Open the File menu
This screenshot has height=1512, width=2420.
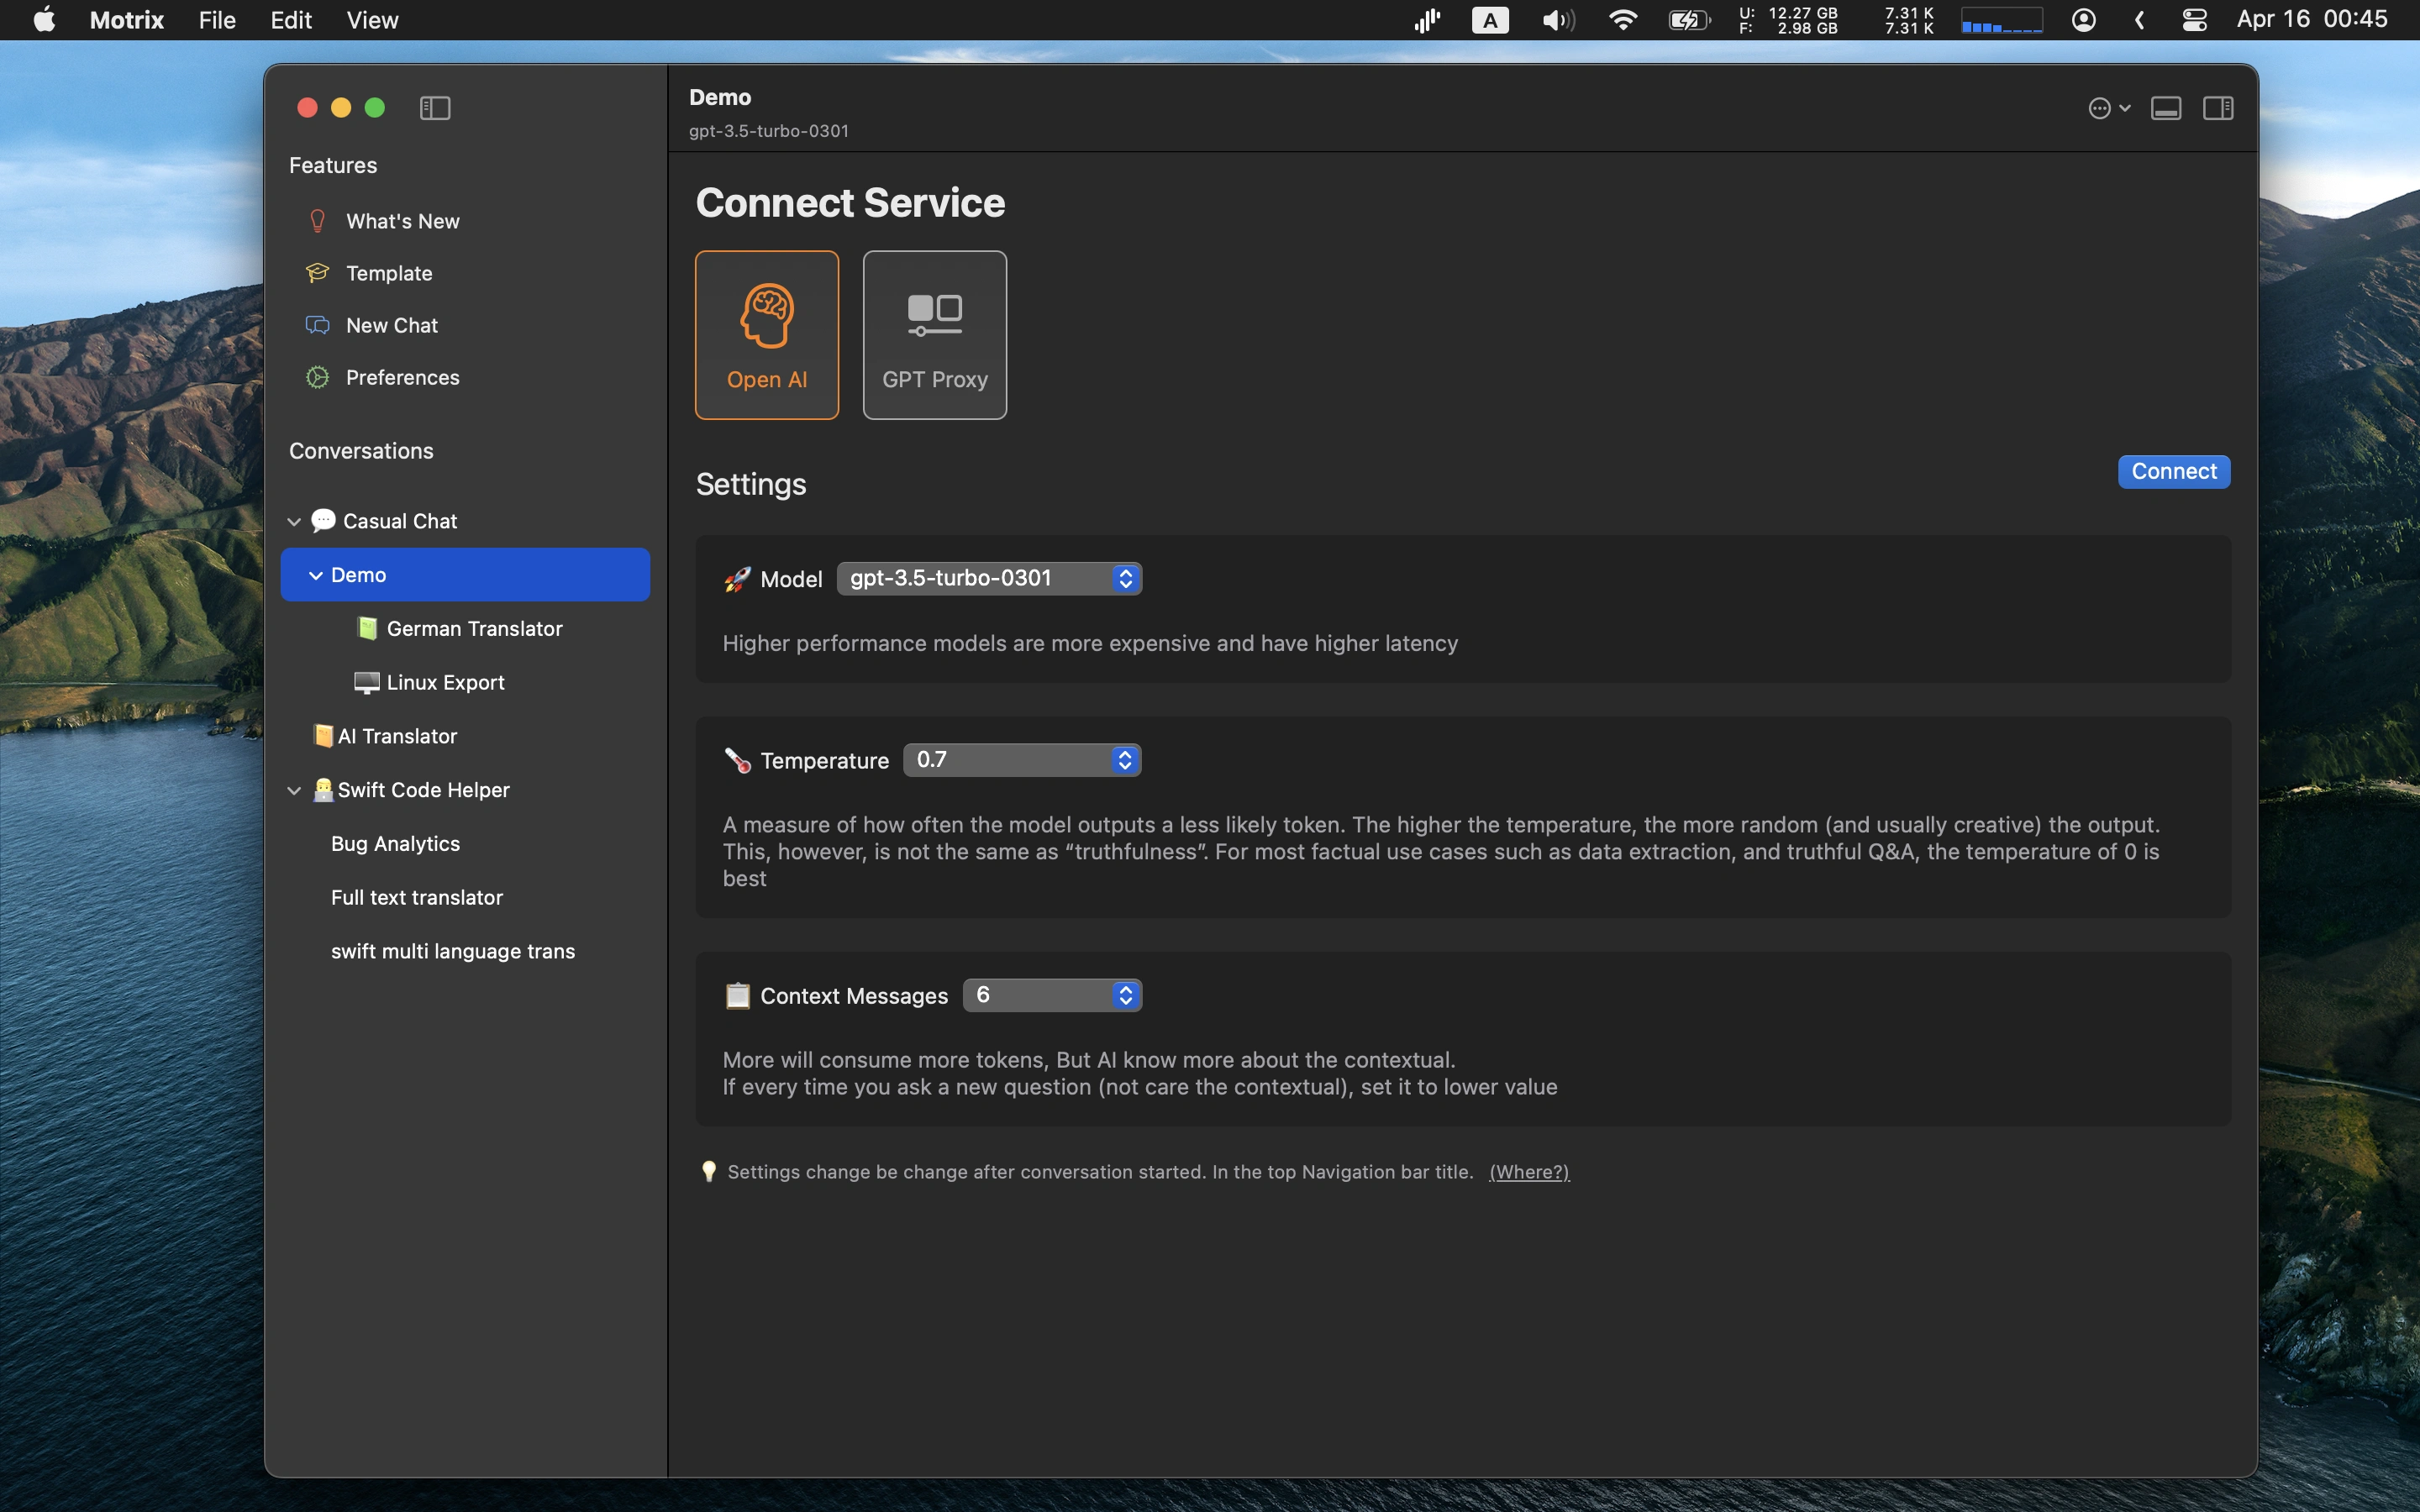(216, 20)
